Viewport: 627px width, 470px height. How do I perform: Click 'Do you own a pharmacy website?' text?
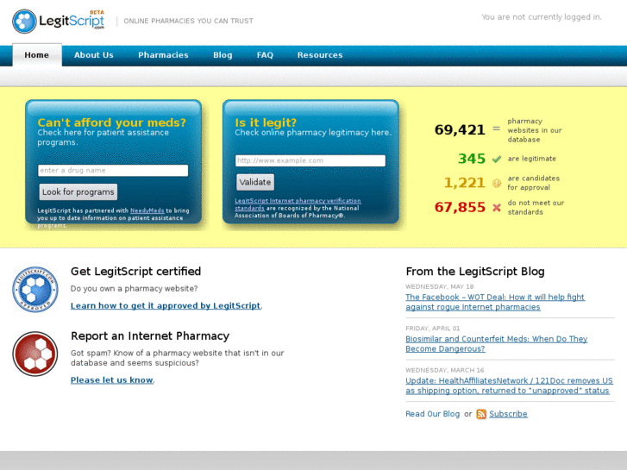[135, 289]
